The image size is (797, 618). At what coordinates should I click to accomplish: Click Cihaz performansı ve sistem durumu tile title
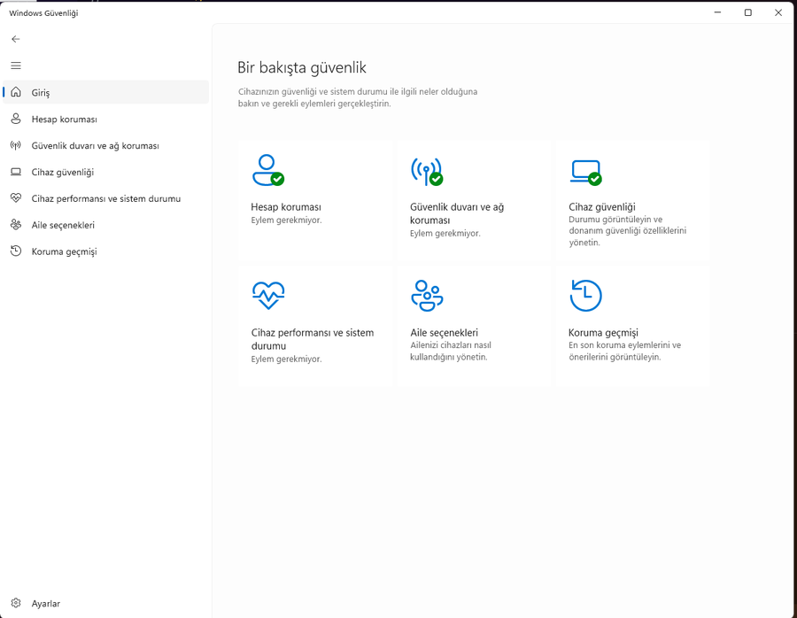click(x=312, y=339)
